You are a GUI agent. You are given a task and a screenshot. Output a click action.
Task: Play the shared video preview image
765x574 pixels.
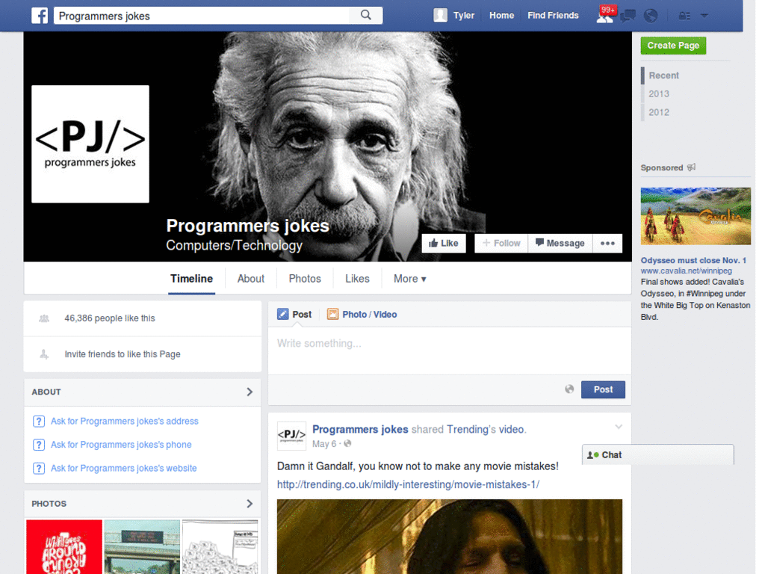(x=449, y=537)
